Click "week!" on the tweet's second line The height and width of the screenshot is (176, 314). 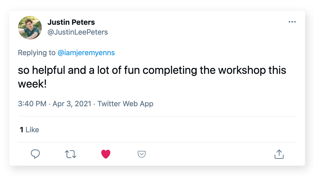tap(32, 84)
